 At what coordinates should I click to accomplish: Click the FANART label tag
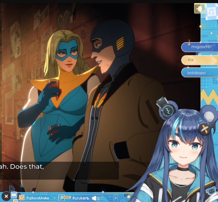(66, 197)
